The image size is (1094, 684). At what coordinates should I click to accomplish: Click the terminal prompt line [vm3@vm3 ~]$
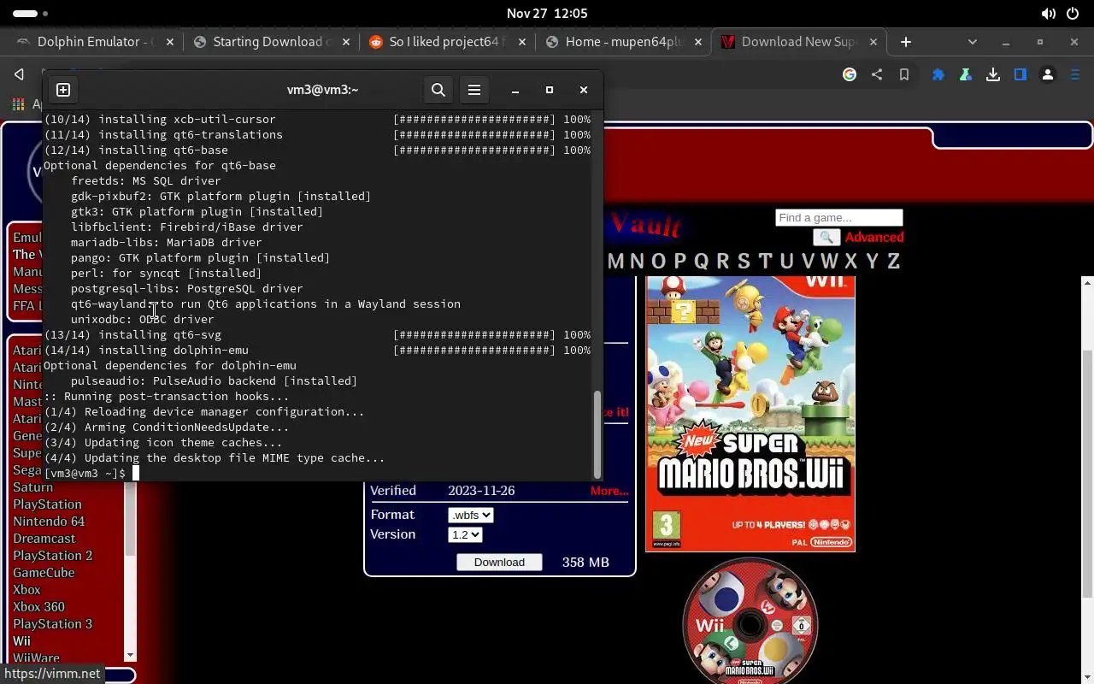tap(85, 474)
